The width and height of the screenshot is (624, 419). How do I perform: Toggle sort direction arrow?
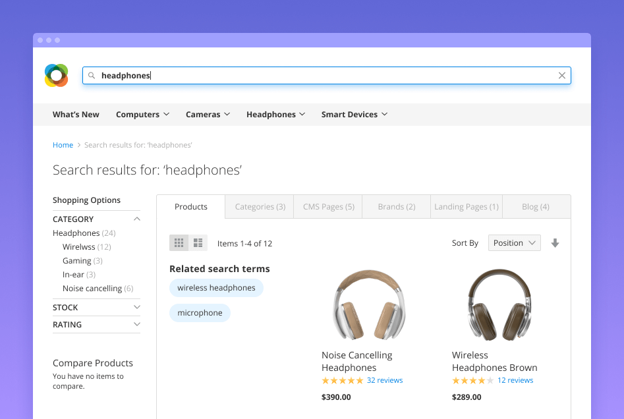(x=555, y=243)
